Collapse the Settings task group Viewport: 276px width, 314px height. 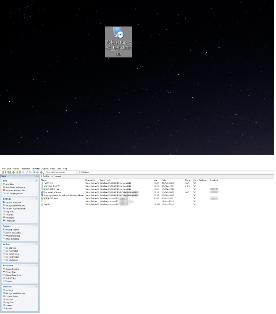[x=36, y=199]
